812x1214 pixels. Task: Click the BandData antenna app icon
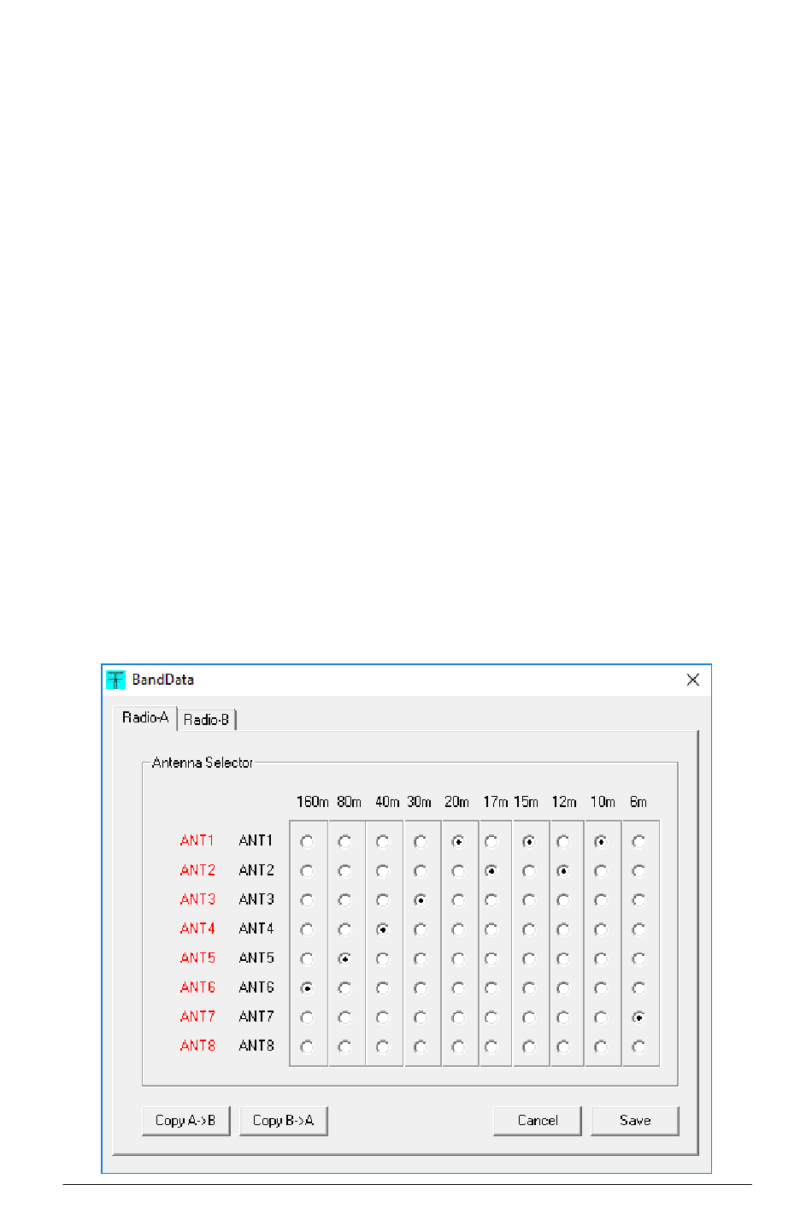pos(115,680)
